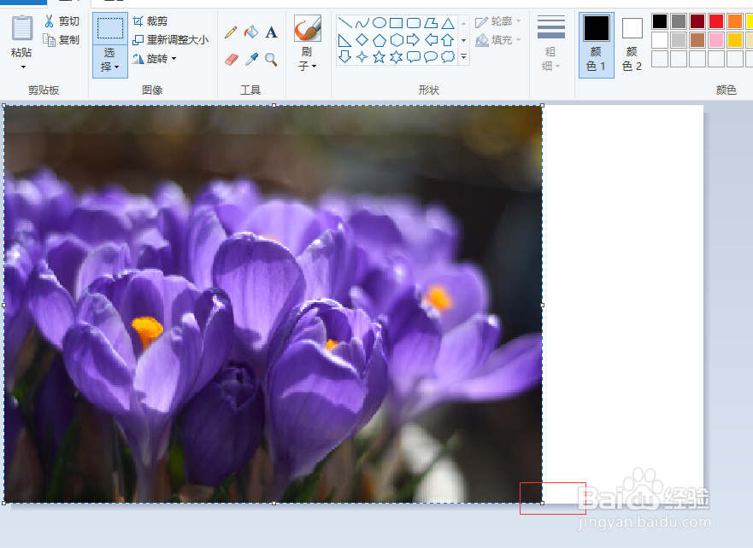Select the Line shape
The height and width of the screenshot is (548, 753).
point(344,22)
